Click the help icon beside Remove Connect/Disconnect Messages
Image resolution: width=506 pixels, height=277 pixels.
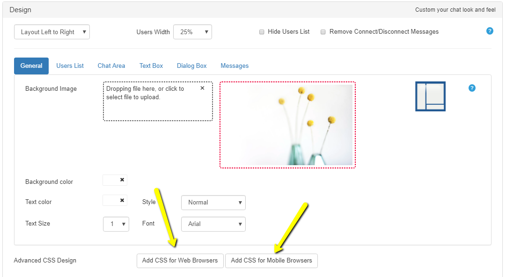click(x=490, y=31)
